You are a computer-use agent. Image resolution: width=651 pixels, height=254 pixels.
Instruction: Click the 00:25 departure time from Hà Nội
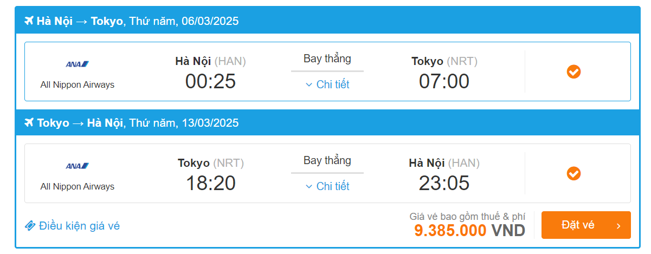click(x=210, y=81)
